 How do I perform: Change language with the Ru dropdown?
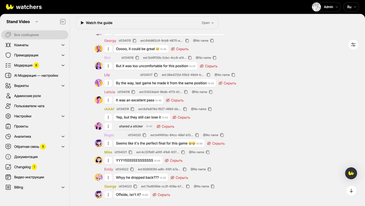click(x=351, y=7)
